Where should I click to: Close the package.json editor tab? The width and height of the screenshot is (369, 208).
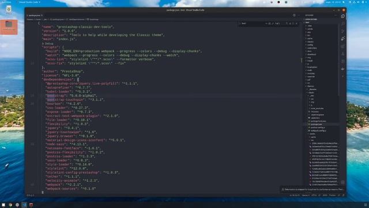(42, 16)
